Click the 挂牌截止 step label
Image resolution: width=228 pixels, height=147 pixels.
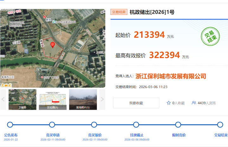(x=137, y=135)
